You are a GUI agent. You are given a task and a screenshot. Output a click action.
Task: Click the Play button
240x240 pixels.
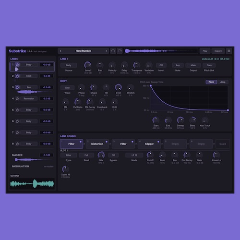[205, 51]
